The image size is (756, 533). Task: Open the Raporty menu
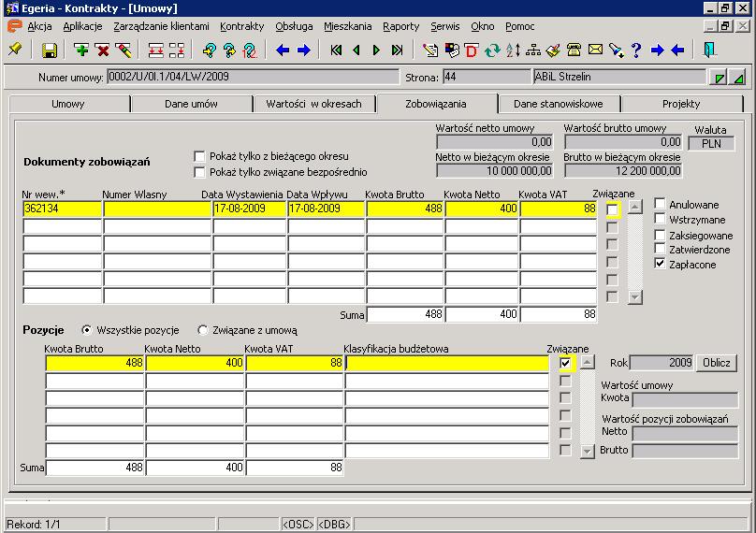pyautogui.click(x=400, y=26)
